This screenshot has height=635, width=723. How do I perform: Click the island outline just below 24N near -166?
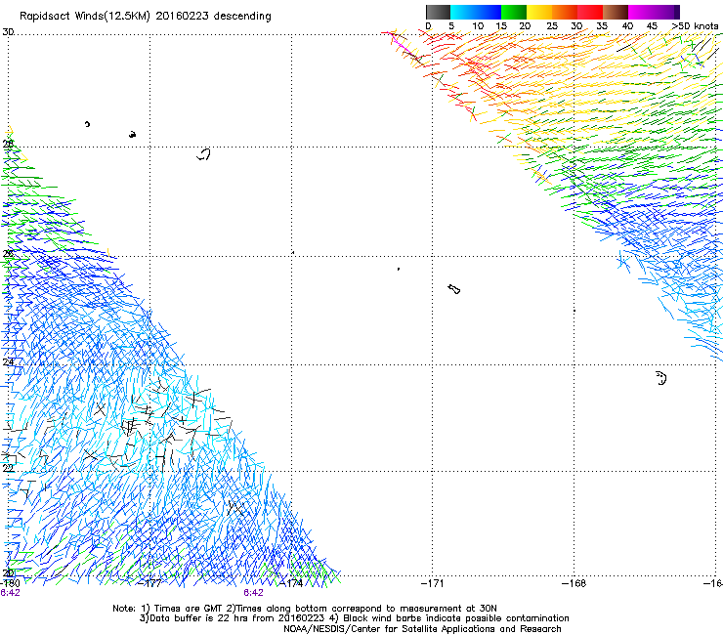pos(661,378)
